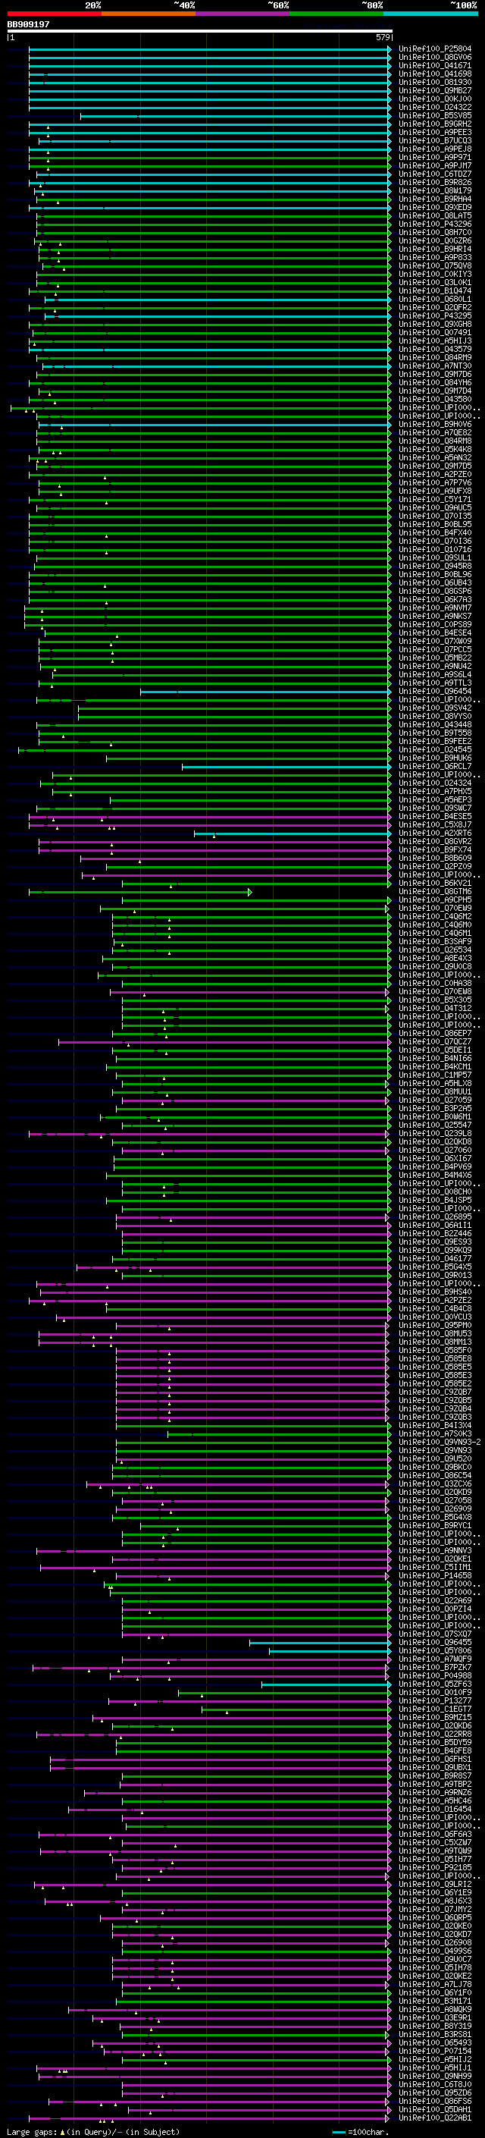The image size is (485, 2138).
Task: Select hit UniRef100_B9GRH2
Action: 434,124
